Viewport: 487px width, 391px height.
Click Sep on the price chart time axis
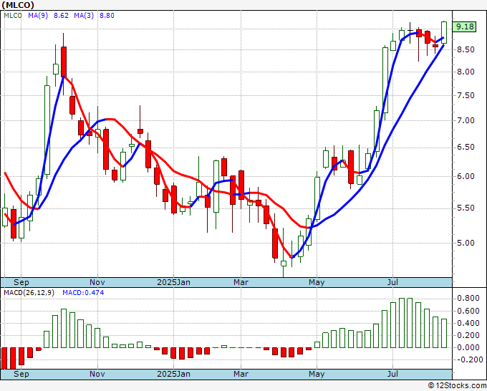tap(21, 282)
